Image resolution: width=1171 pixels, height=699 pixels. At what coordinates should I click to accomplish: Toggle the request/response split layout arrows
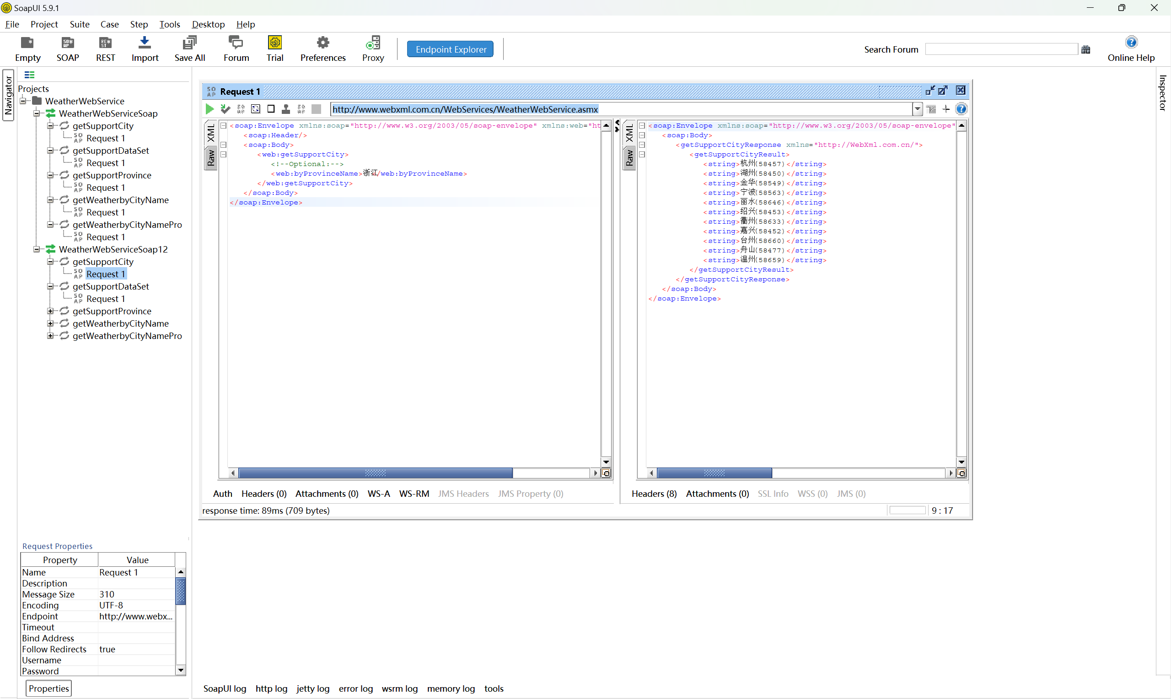point(617,126)
